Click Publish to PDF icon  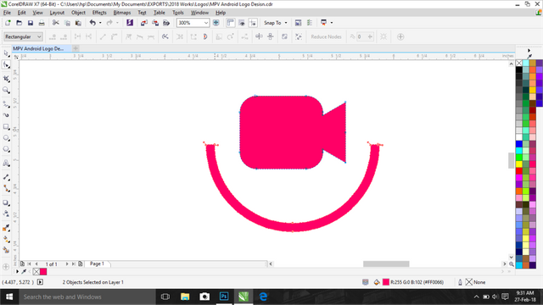click(x=166, y=23)
